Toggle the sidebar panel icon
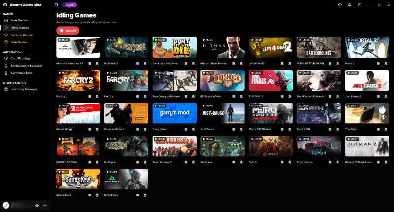 56,5
